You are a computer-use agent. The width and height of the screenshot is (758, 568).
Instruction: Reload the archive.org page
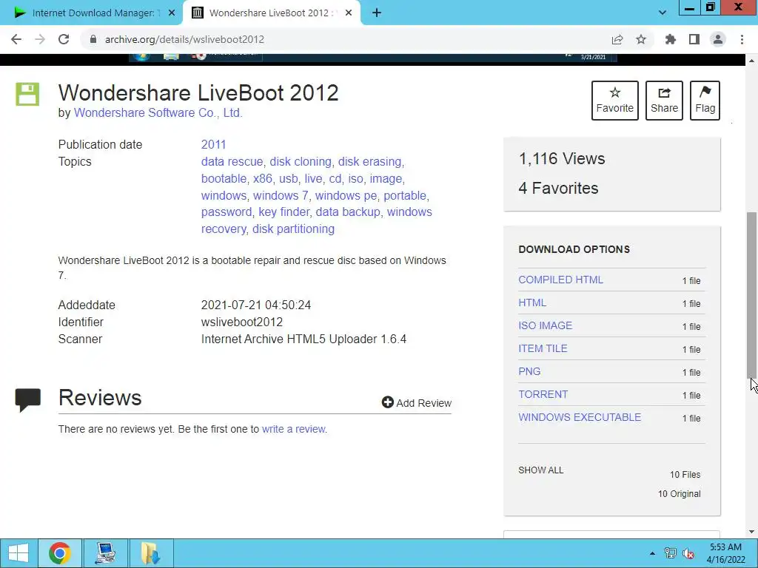[64, 39]
